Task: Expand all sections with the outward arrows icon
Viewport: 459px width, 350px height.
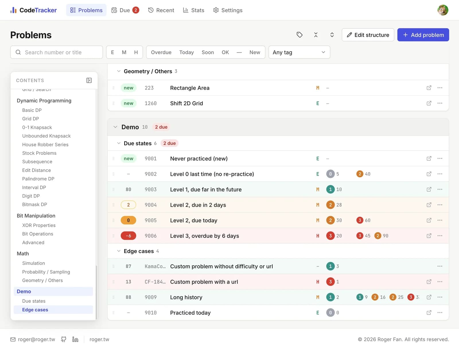Action: pos(332,35)
